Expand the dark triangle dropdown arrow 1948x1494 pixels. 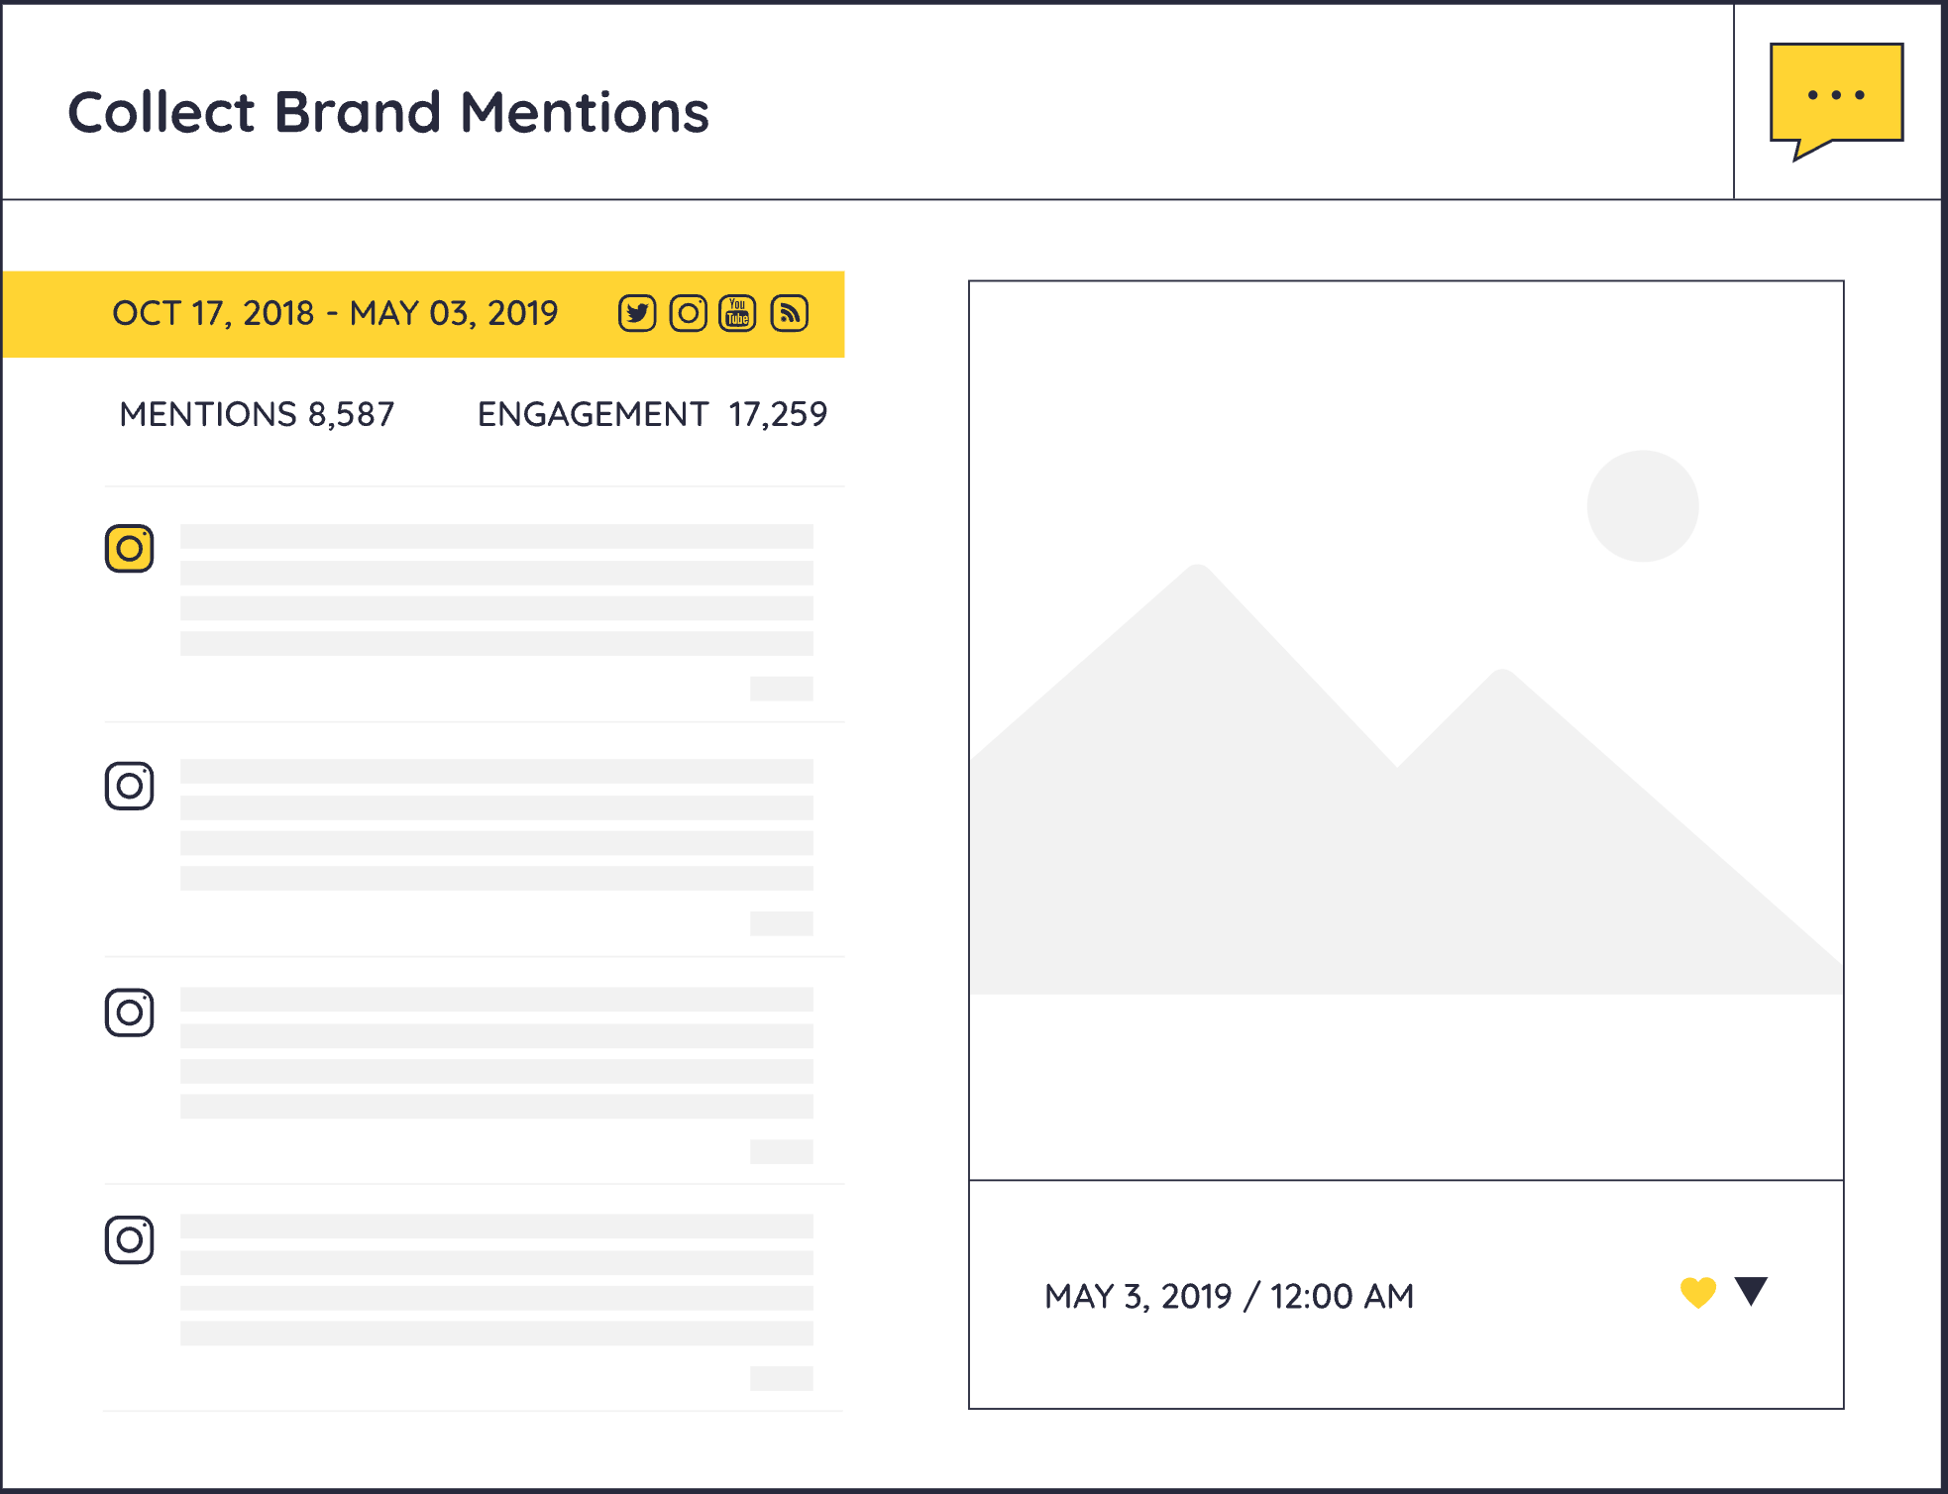click(1751, 1290)
